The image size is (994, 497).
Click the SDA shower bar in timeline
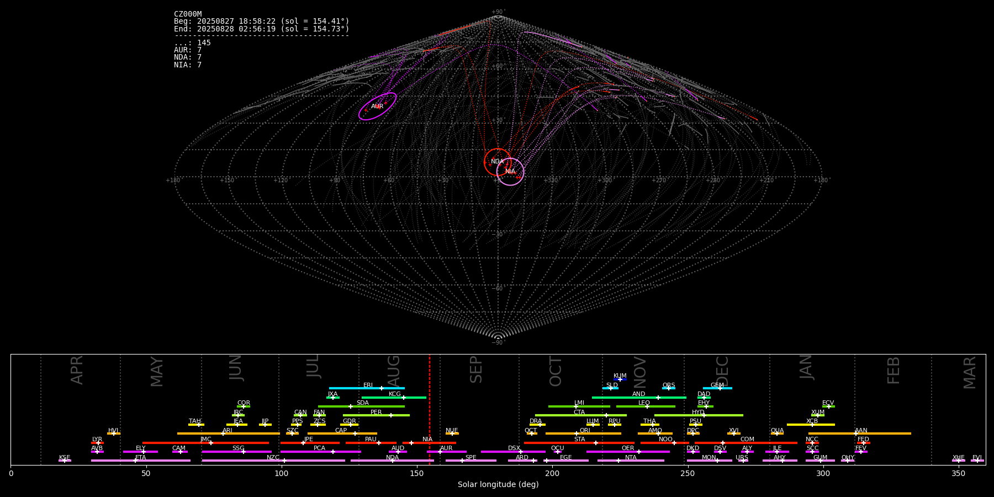point(361,406)
